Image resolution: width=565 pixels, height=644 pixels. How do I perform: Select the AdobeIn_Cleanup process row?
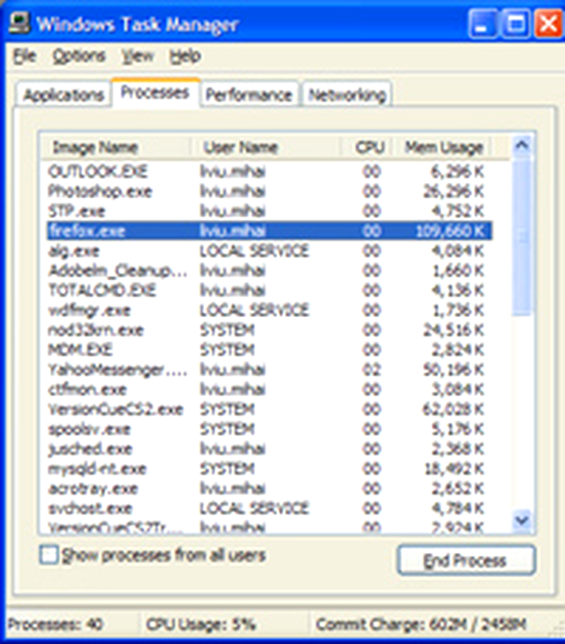269,270
